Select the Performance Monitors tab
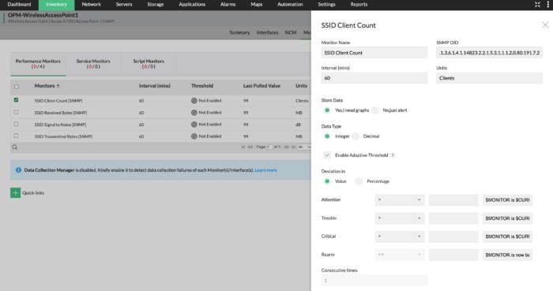 38,64
